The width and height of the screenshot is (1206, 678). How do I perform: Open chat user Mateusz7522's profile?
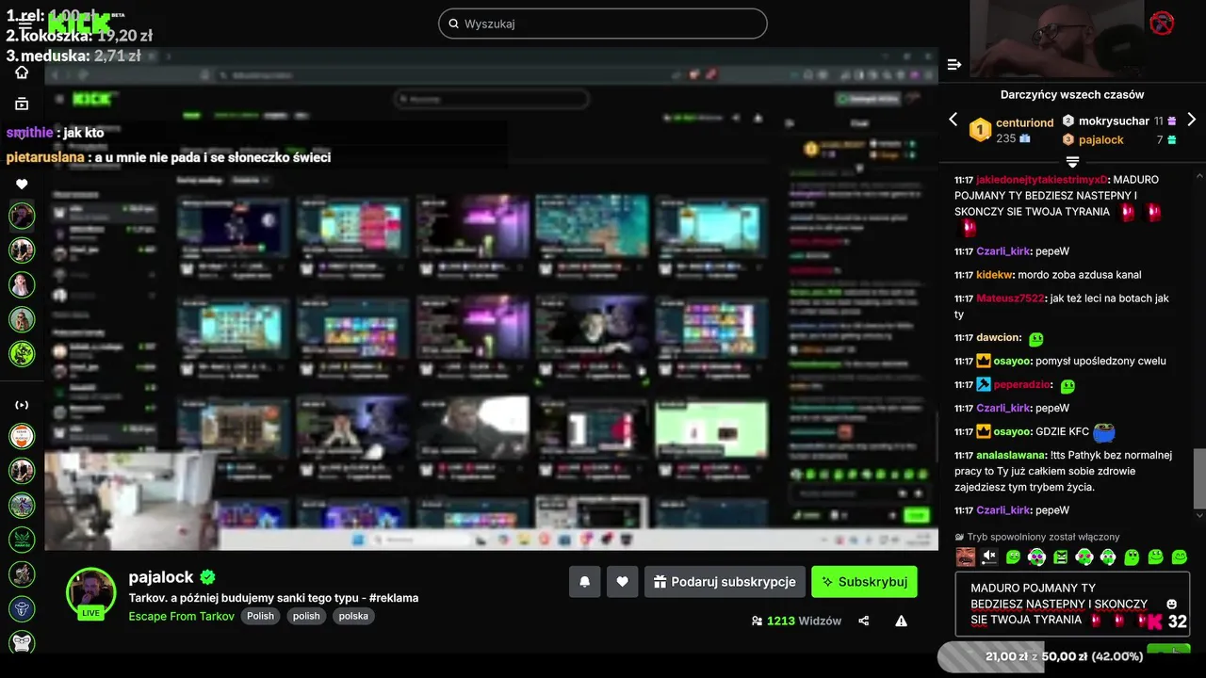tap(1010, 299)
